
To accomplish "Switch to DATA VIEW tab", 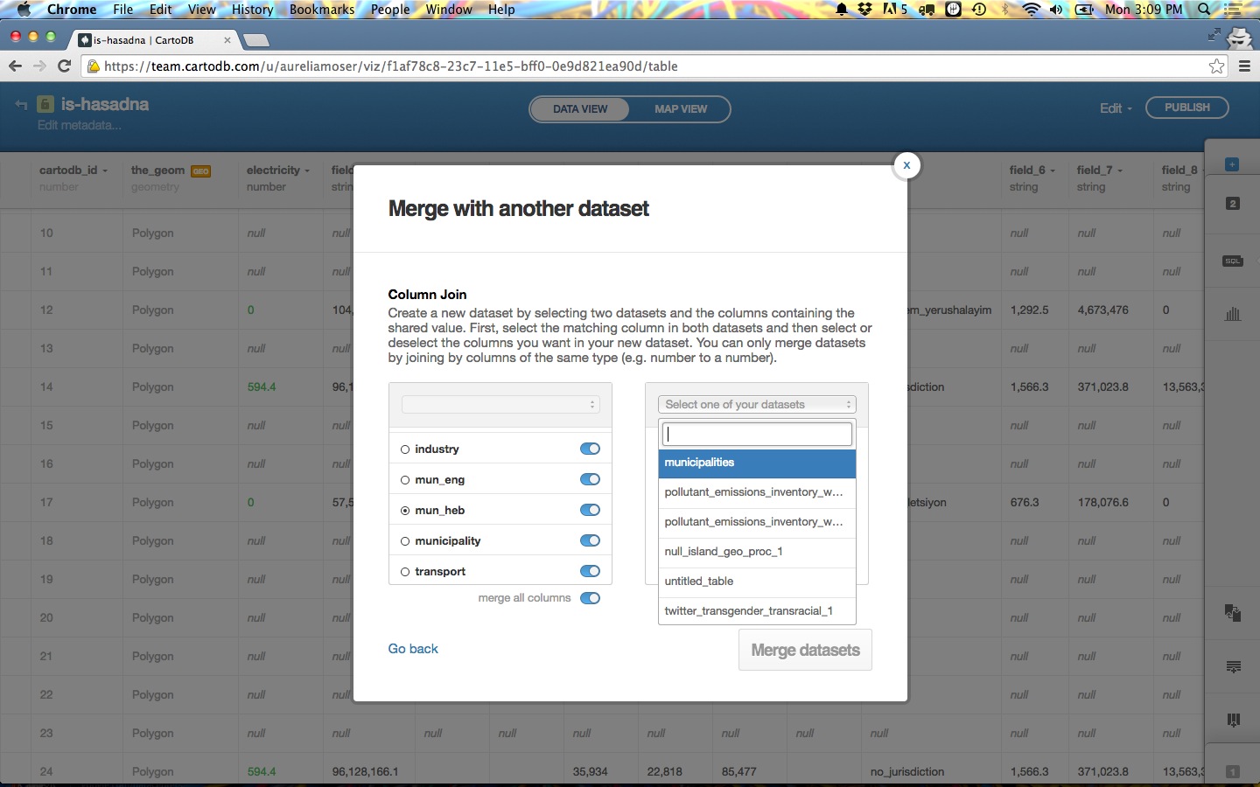I will point(580,109).
